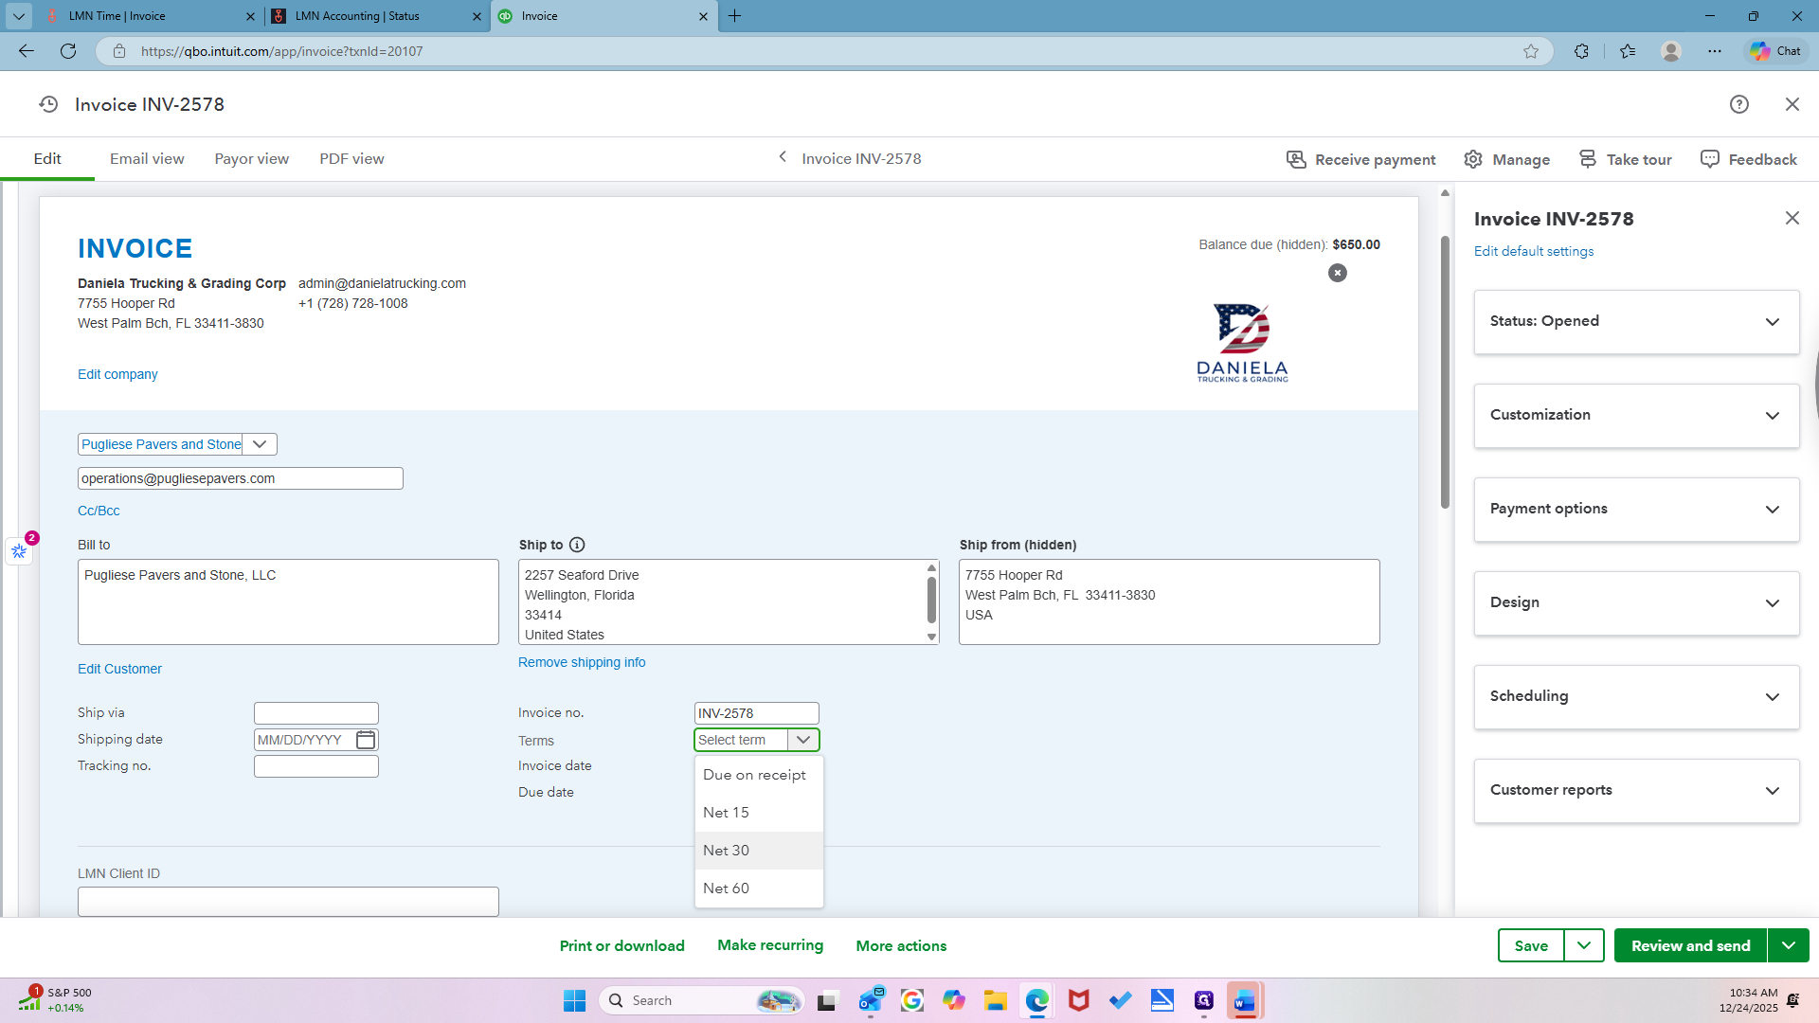1819x1023 pixels.
Task: Open the browser Extensions icon
Action: tap(1581, 51)
